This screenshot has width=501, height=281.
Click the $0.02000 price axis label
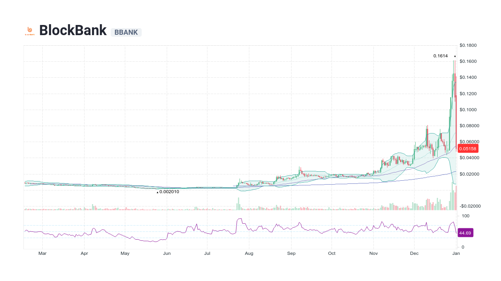point(469,174)
